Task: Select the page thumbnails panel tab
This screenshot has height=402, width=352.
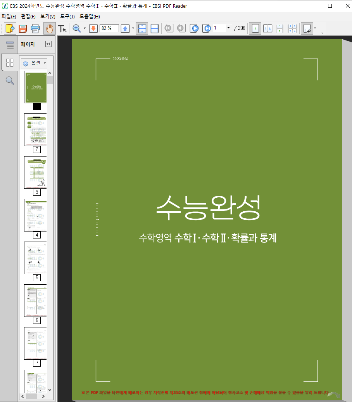Action: (x=10, y=63)
